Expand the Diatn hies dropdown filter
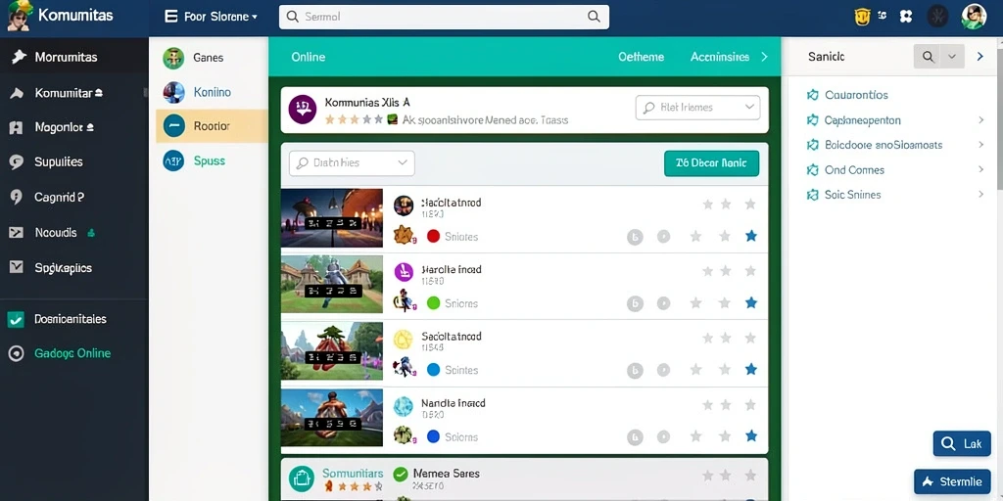This screenshot has height=501, width=1003. click(x=352, y=163)
